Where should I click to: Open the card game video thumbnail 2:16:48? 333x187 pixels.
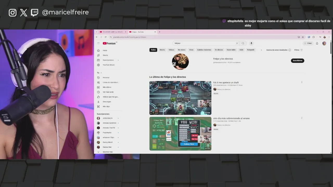[x=180, y=98]
